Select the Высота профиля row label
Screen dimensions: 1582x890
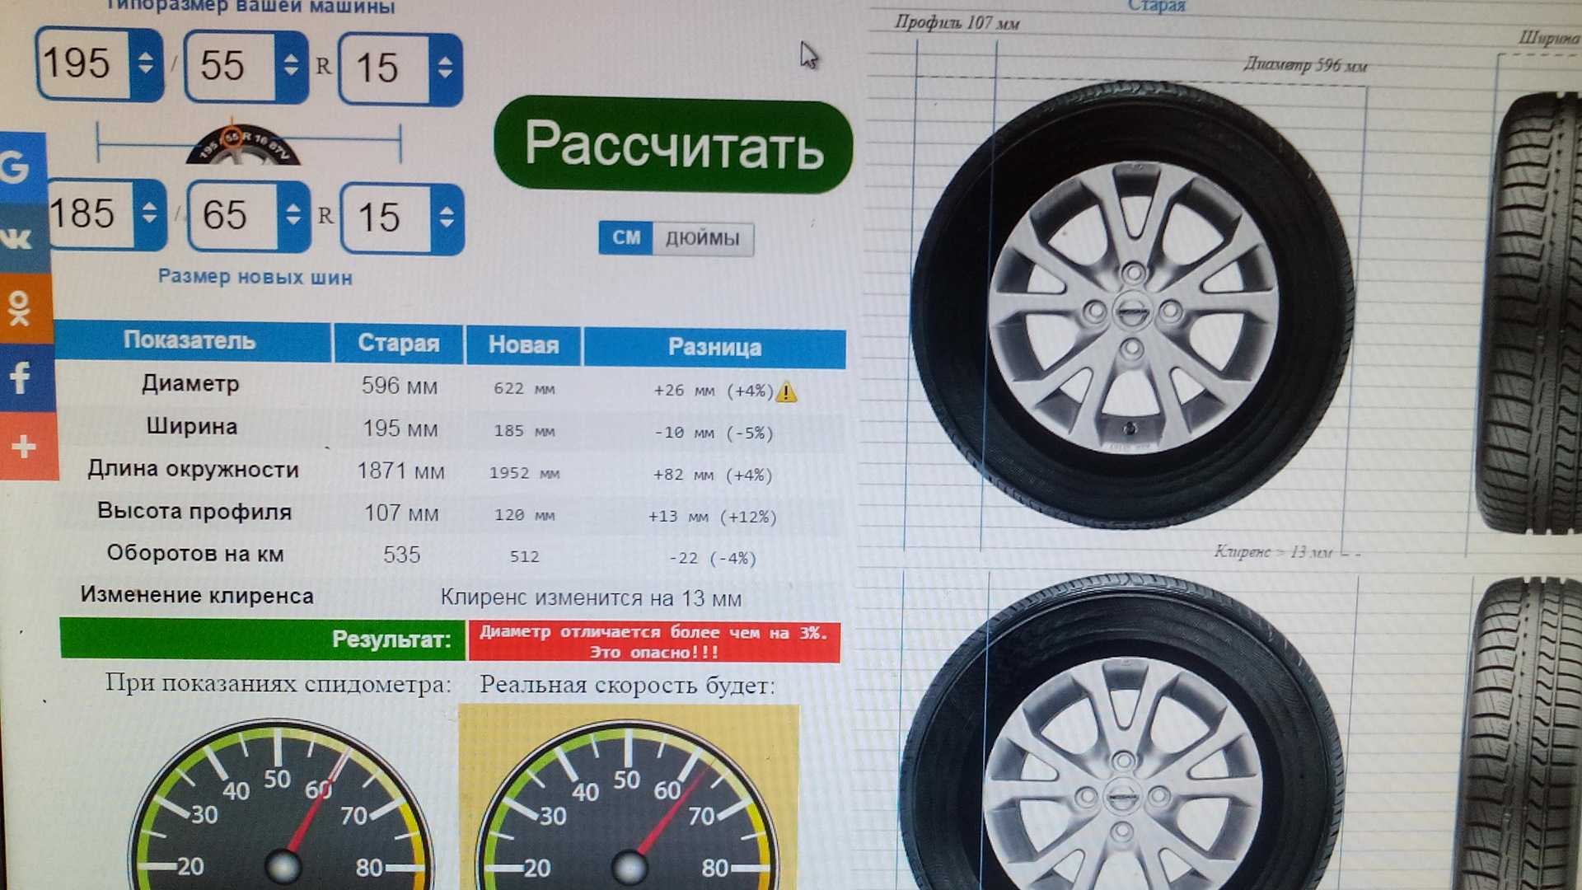[x=194, y=512]
